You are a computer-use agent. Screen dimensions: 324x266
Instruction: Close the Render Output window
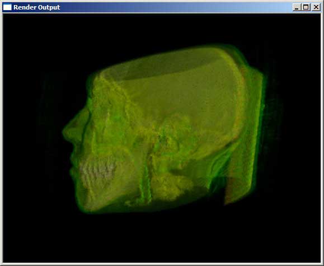click(x=316, y=7)
